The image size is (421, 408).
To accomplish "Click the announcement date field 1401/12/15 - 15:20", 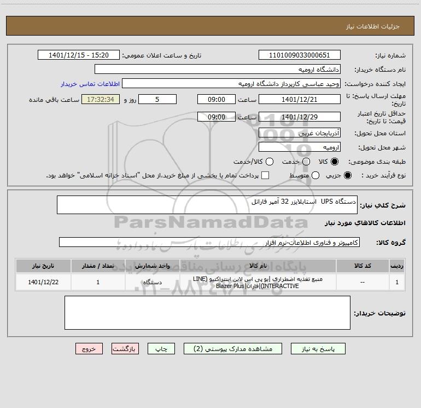I will [79, 55].
